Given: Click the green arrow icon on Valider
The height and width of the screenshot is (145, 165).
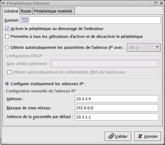Looking at the screenshot, I should [x=111, y=136].
